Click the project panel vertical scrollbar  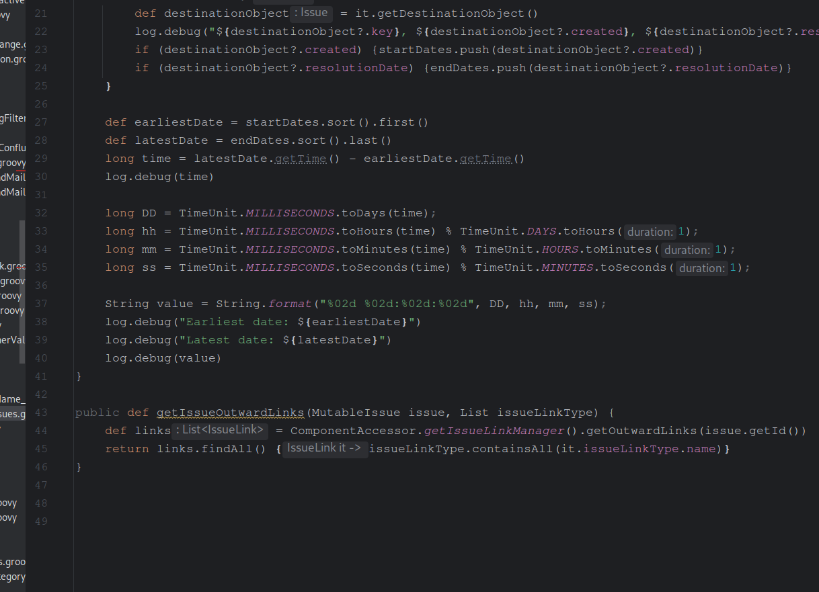22,292
